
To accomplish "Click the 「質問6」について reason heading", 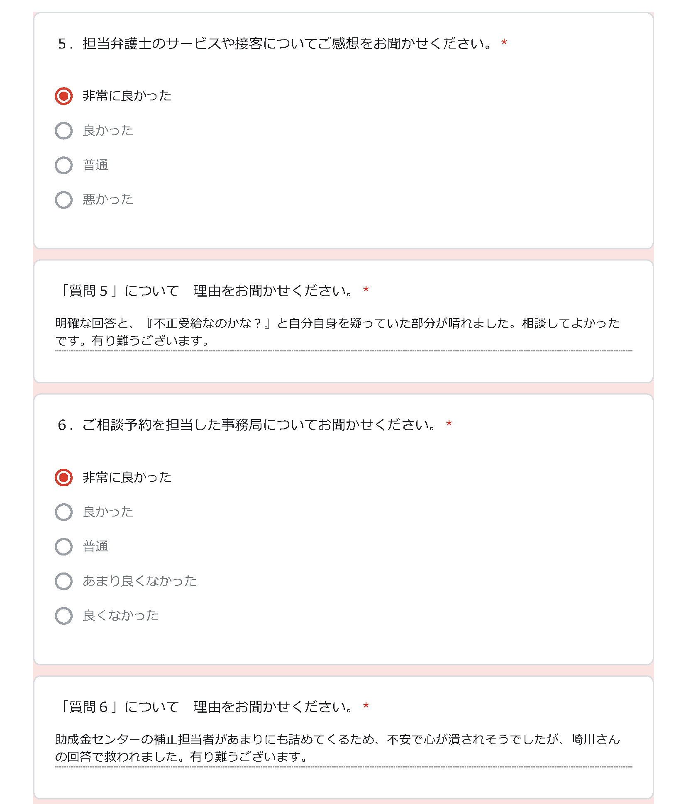I will tap(205, 707).
